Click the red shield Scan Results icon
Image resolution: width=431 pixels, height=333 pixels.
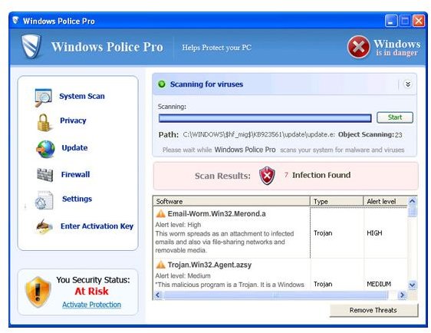267,176
